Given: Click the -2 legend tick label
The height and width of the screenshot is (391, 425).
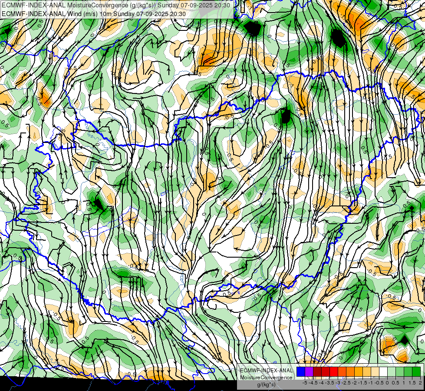Looking at the screenshot, I should tap(355, 383).
